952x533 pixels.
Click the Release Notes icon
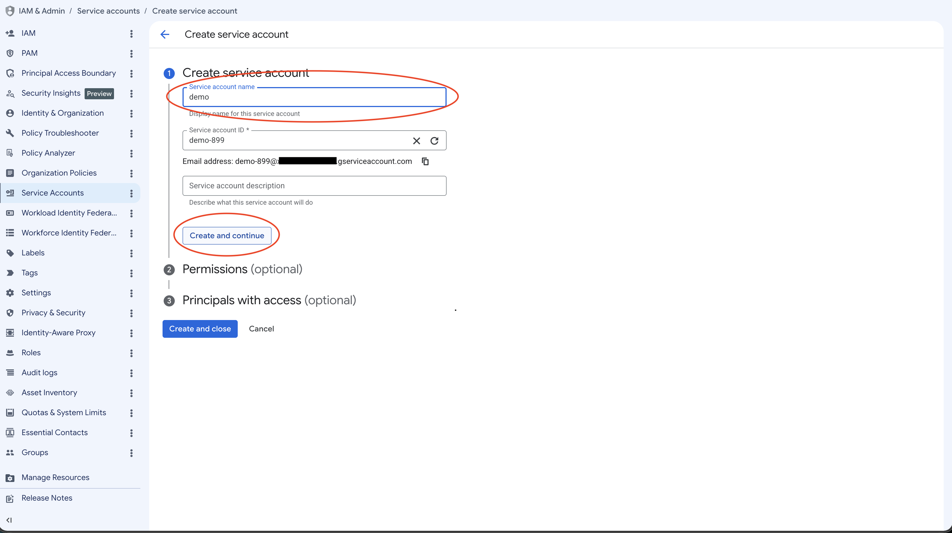(x=10, y=499)
